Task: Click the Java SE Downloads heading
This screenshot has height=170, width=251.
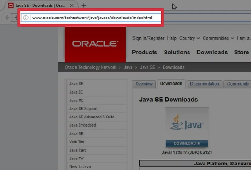Action: click(168, 100)
